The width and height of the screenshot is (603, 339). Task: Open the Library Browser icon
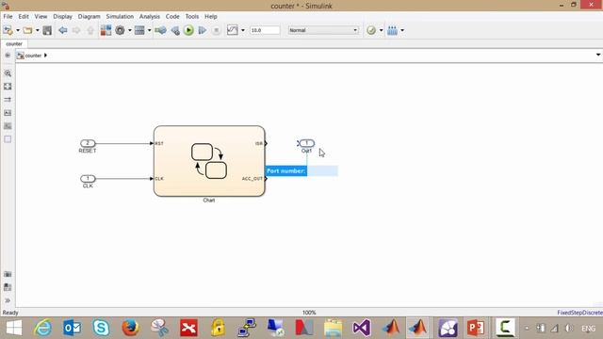pyautogui.click(x=106, y=30)
